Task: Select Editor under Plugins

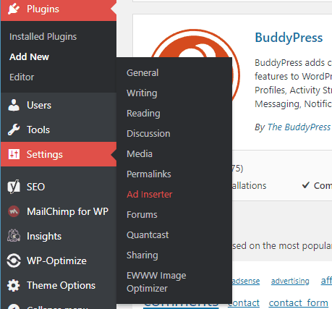Action: 22,77
